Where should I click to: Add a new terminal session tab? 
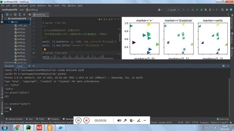(x=29, y=66)
